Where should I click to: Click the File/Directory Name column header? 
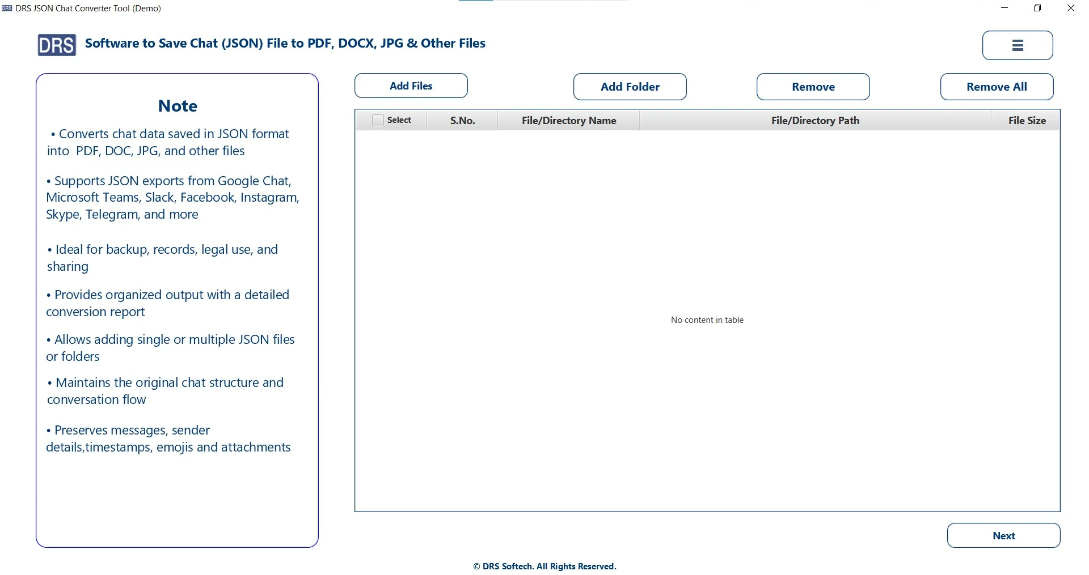click(x=568, y=120)
